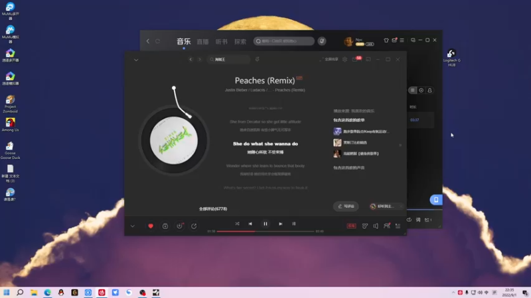Image resolution: width=531 pixels, height=298 pixels.
Task: Seek to lyric 'She from Decatur' line
Action: [x=265, y=122]
